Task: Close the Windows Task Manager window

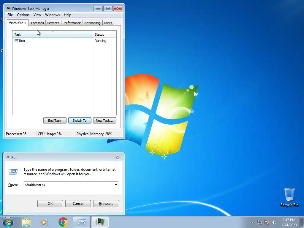Action: tap(118, 8)
